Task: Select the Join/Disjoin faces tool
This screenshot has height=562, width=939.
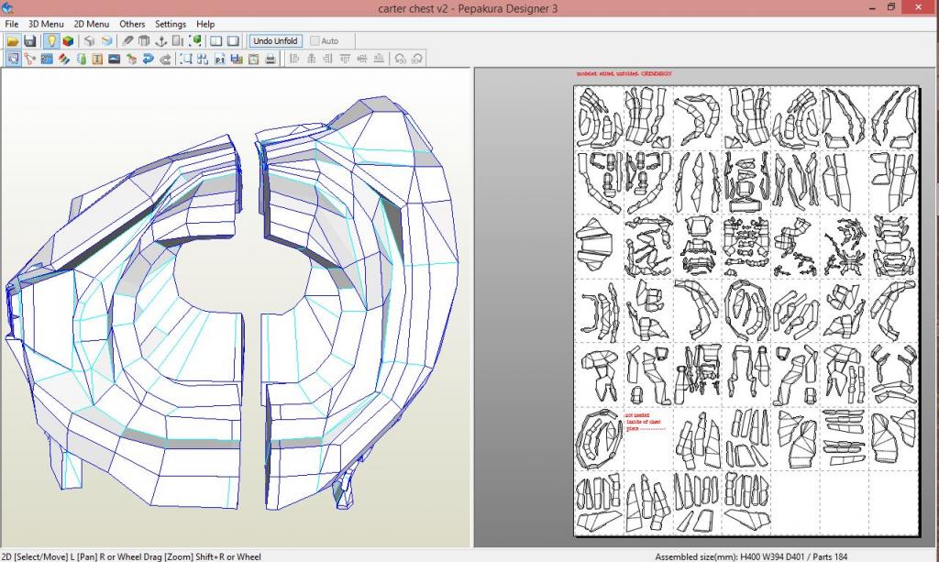Action: pos(30,59)
